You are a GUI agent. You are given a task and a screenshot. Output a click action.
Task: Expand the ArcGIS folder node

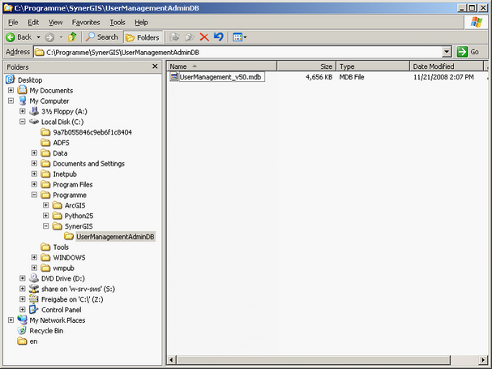pos(46,205)
